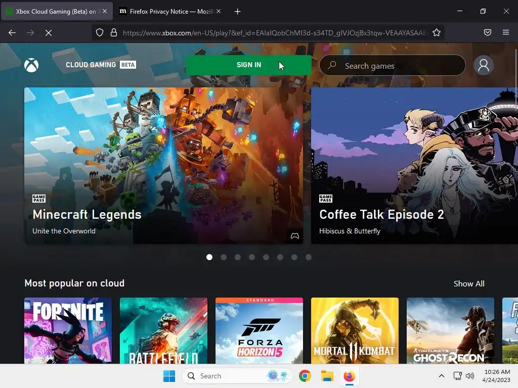Viewport: 518px width, 388px height.
Task: Open the Ghost Recon game tile
Action: click(x=450, y=330)
